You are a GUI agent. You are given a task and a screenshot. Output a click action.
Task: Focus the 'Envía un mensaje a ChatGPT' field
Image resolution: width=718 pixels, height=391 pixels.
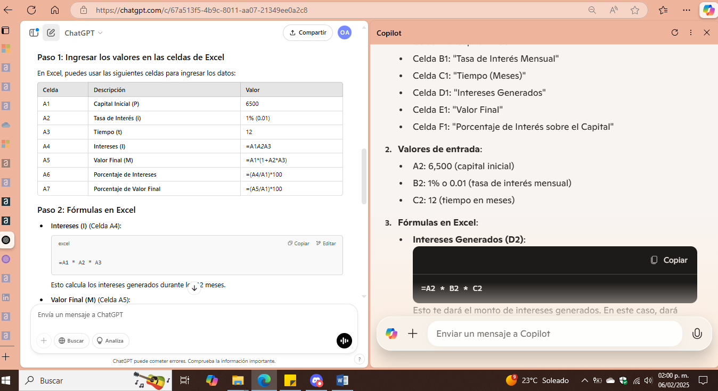(194, 315)
